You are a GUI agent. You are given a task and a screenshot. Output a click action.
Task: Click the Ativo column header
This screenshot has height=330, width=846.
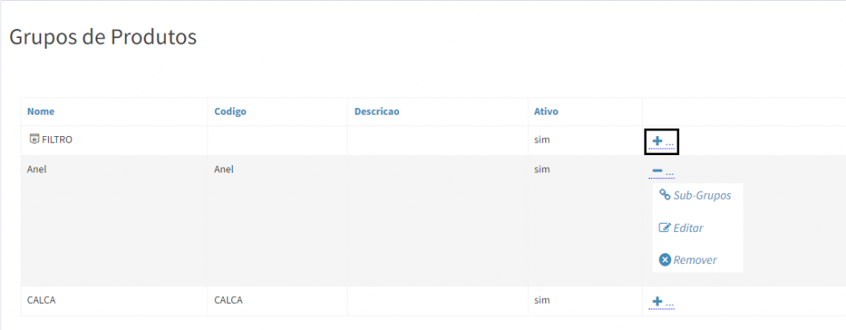click(547, 111)
